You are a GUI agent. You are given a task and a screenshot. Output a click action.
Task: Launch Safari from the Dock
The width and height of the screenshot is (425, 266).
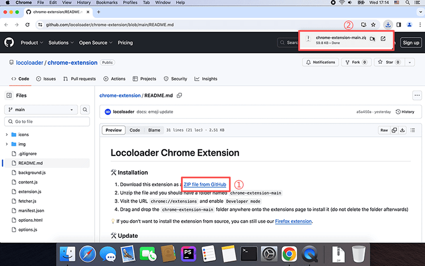(x=88, y=254)
